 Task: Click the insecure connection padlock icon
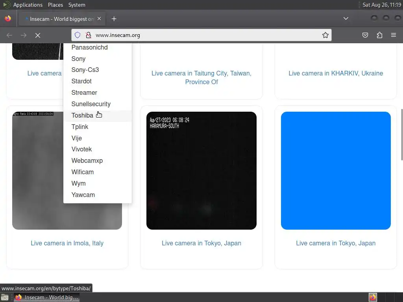click(x=89, y=35)
